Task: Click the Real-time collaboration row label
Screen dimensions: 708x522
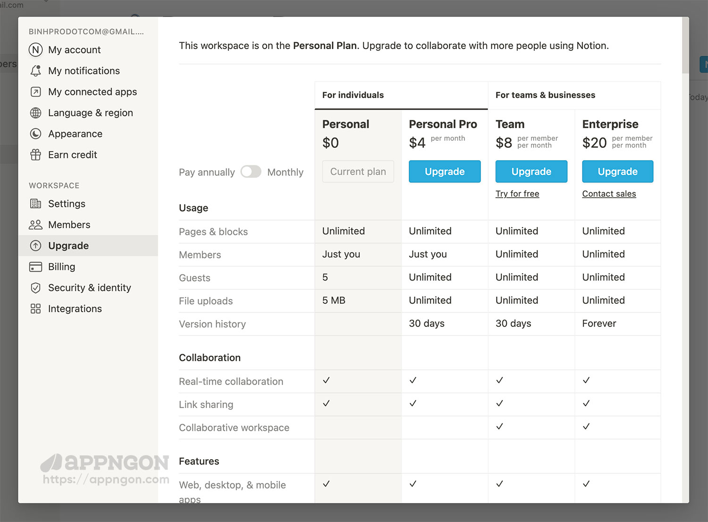Action: pyautogui.click(x=231, y=382)
